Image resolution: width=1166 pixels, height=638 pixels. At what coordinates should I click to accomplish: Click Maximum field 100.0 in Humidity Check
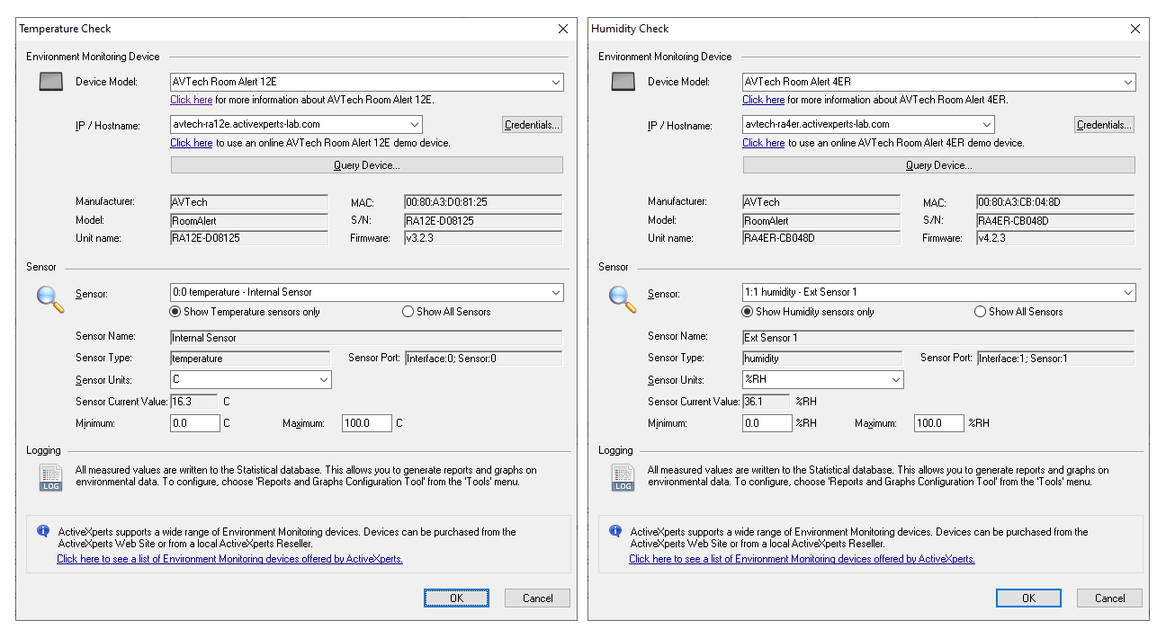(x=939, y=423)
